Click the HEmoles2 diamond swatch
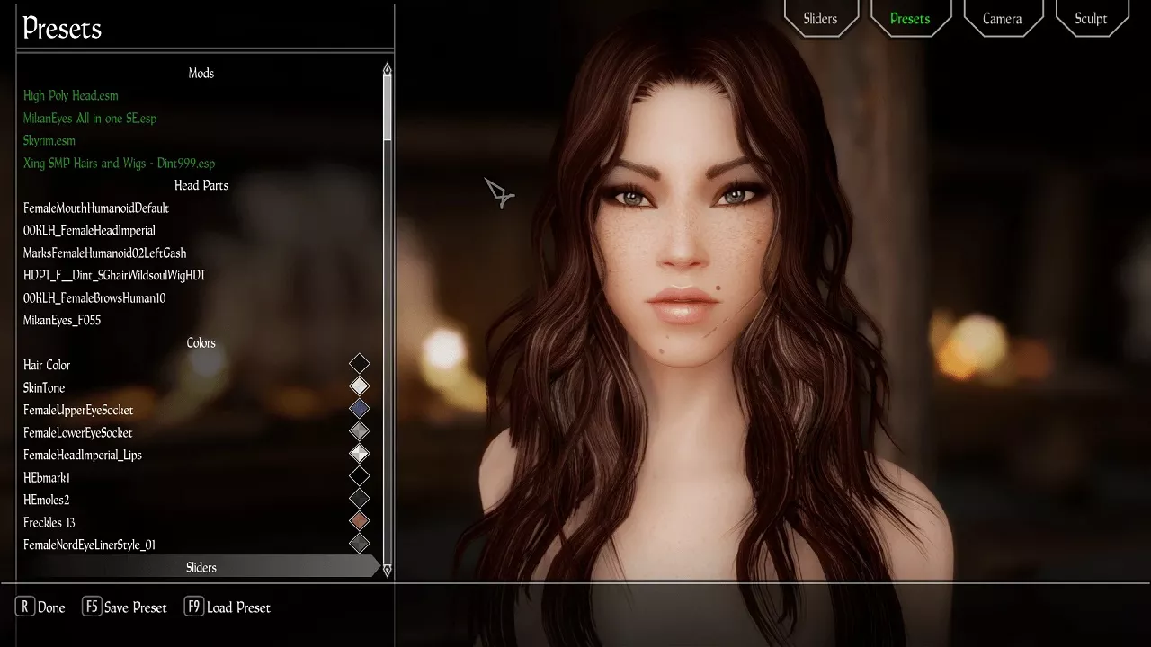 pyautogui.click(x=360, y=499)
